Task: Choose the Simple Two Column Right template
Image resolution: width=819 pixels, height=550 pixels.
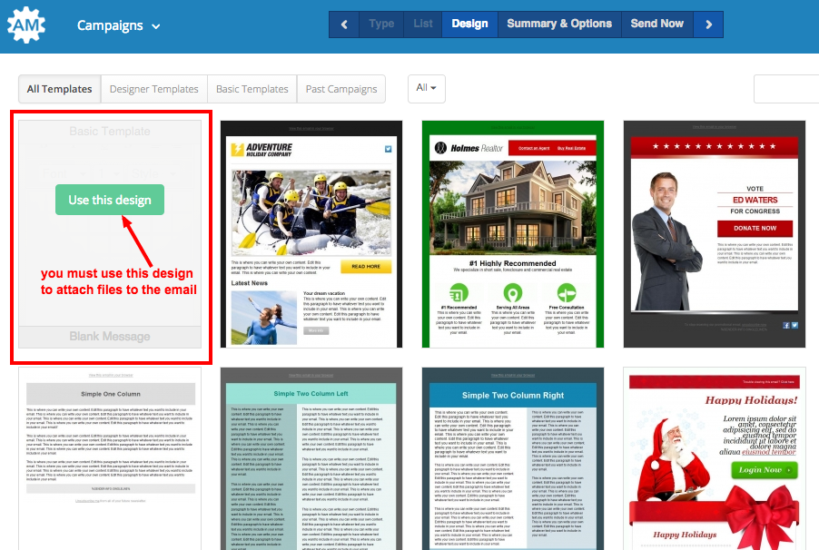Action: click(513, 458)
